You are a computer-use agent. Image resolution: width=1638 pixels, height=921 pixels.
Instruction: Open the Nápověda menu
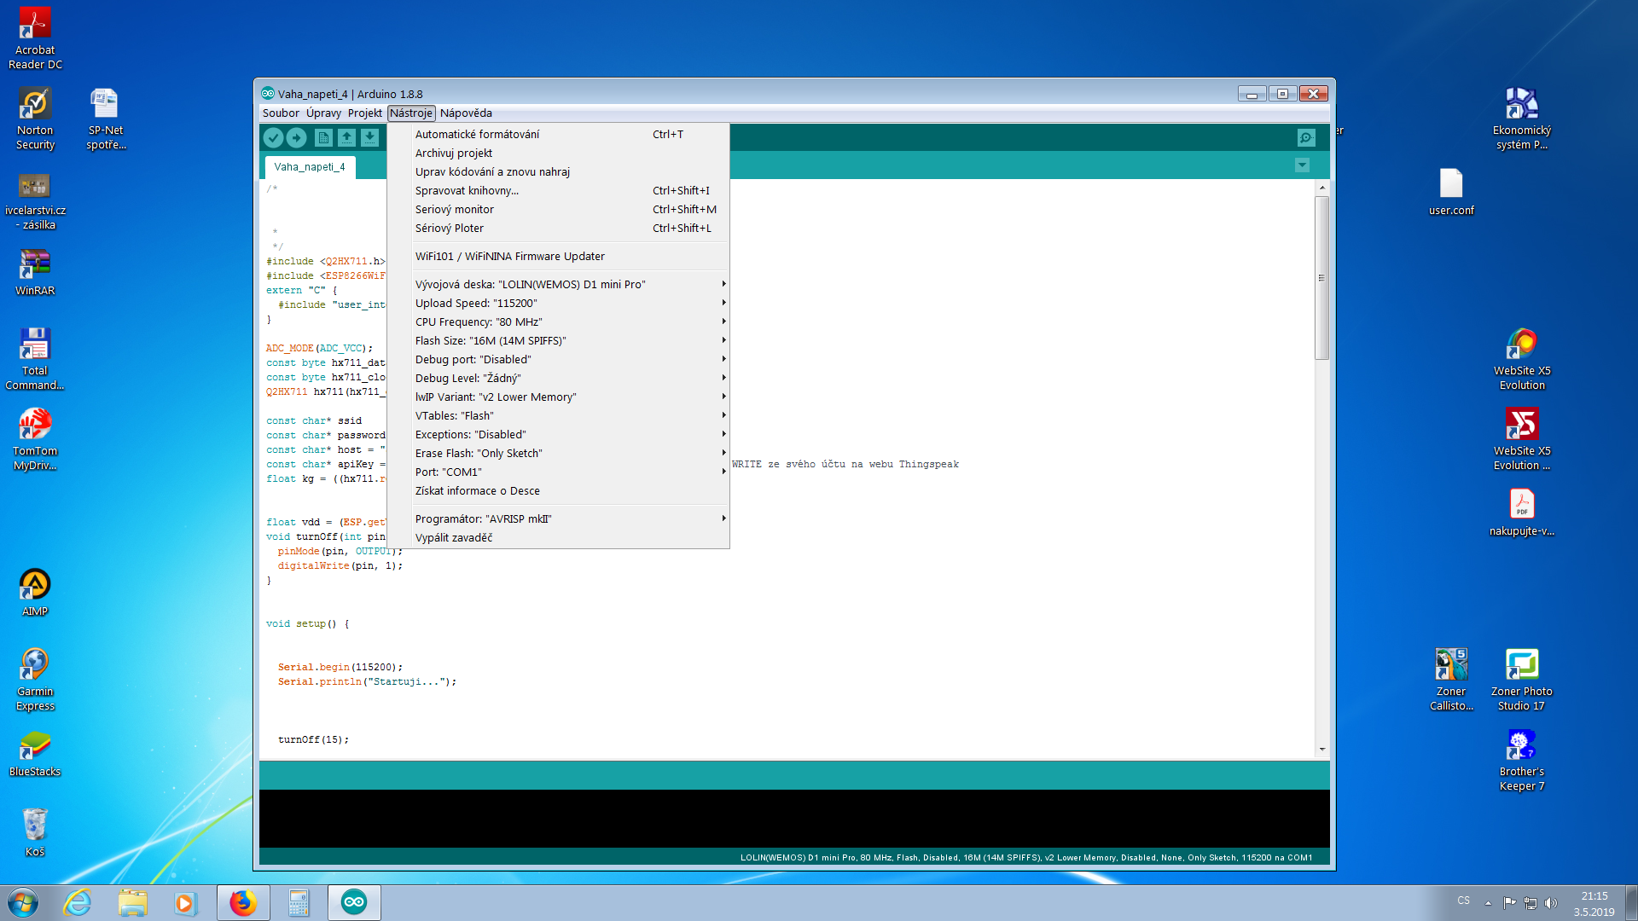[x=466, y=113]
